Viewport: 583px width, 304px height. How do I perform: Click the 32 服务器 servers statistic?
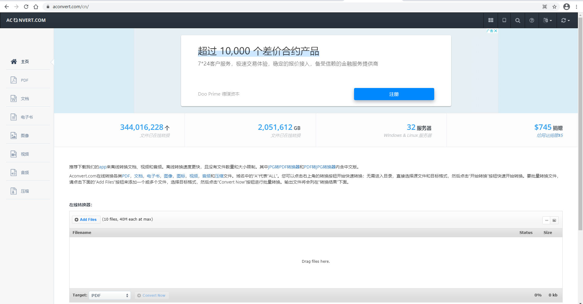[419, 127]
